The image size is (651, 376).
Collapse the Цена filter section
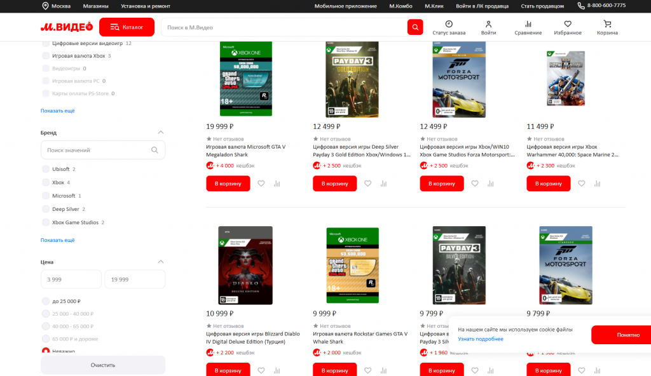(x=161, y=262)
